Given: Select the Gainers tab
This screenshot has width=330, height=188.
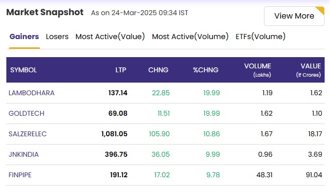Looking at the screenshot, I should click(24, 37).
